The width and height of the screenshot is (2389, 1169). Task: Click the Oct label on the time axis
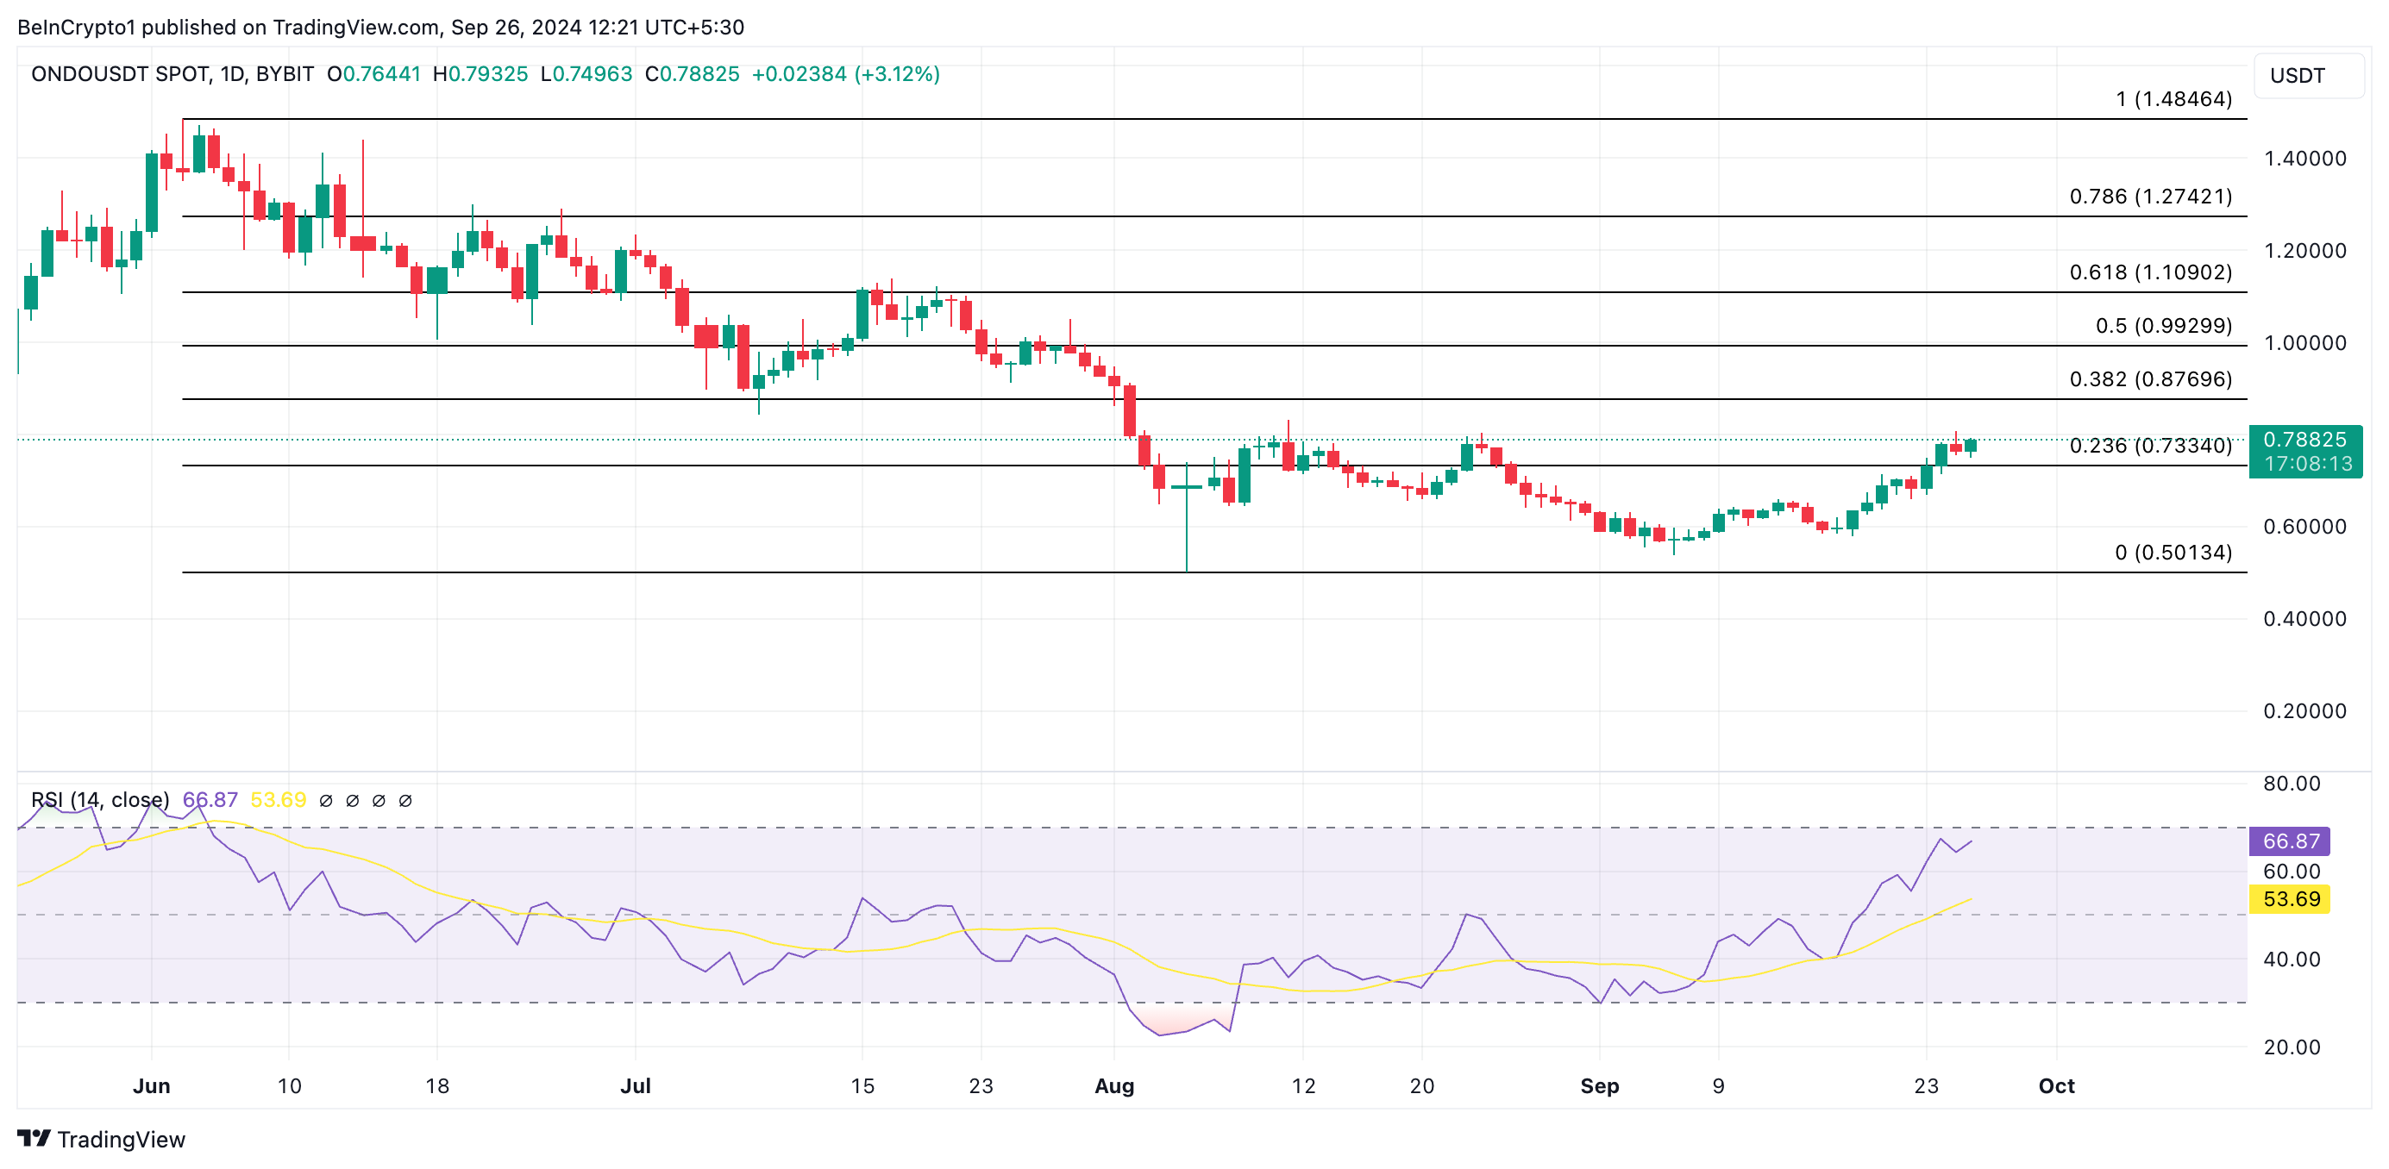pos(2055,1085)
